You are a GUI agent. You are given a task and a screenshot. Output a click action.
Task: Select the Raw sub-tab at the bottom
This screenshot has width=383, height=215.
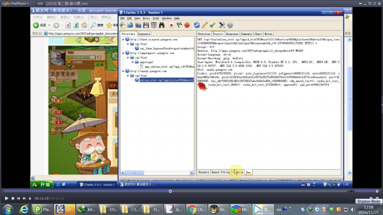tap(248, 172)
